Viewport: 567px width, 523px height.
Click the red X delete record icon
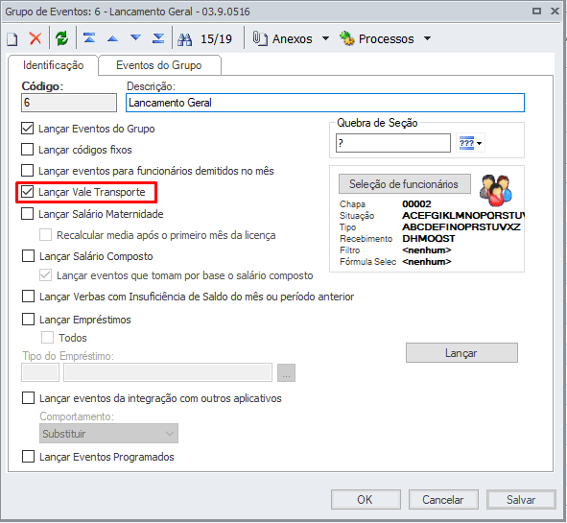point(35,38)
